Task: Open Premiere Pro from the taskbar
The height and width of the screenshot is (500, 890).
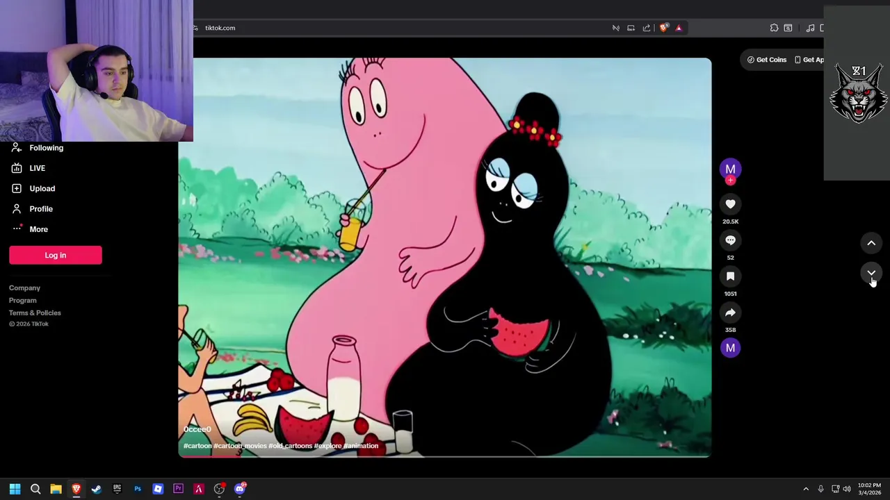Action: click(178, 489)
